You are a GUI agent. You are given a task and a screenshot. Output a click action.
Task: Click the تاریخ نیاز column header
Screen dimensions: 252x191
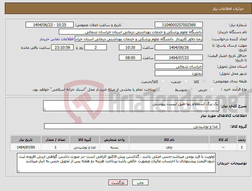tap(26, 140)
